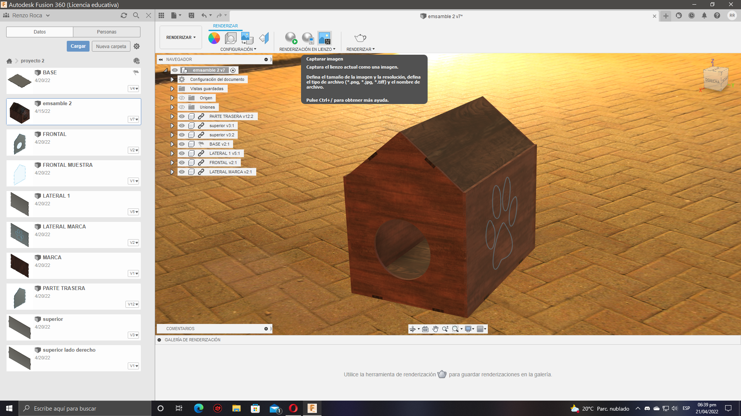Image resolution: width=741 pixels, height=416 pixels.
Task: Open the RENDERIZAR workspace dropdown
Action: (x=181, y=37)
